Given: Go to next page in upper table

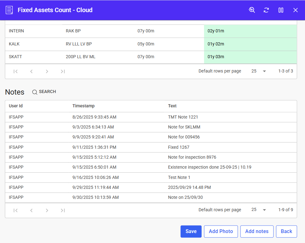Looking at the screenshot, I should (47, 71).
